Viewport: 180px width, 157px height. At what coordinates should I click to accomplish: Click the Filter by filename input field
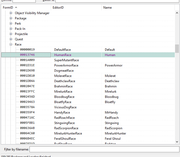pos(104,149)
